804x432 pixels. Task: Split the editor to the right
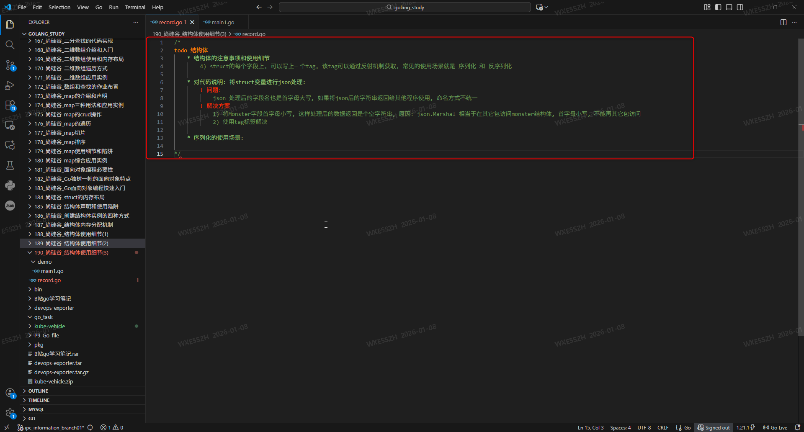tap(783, 22)
